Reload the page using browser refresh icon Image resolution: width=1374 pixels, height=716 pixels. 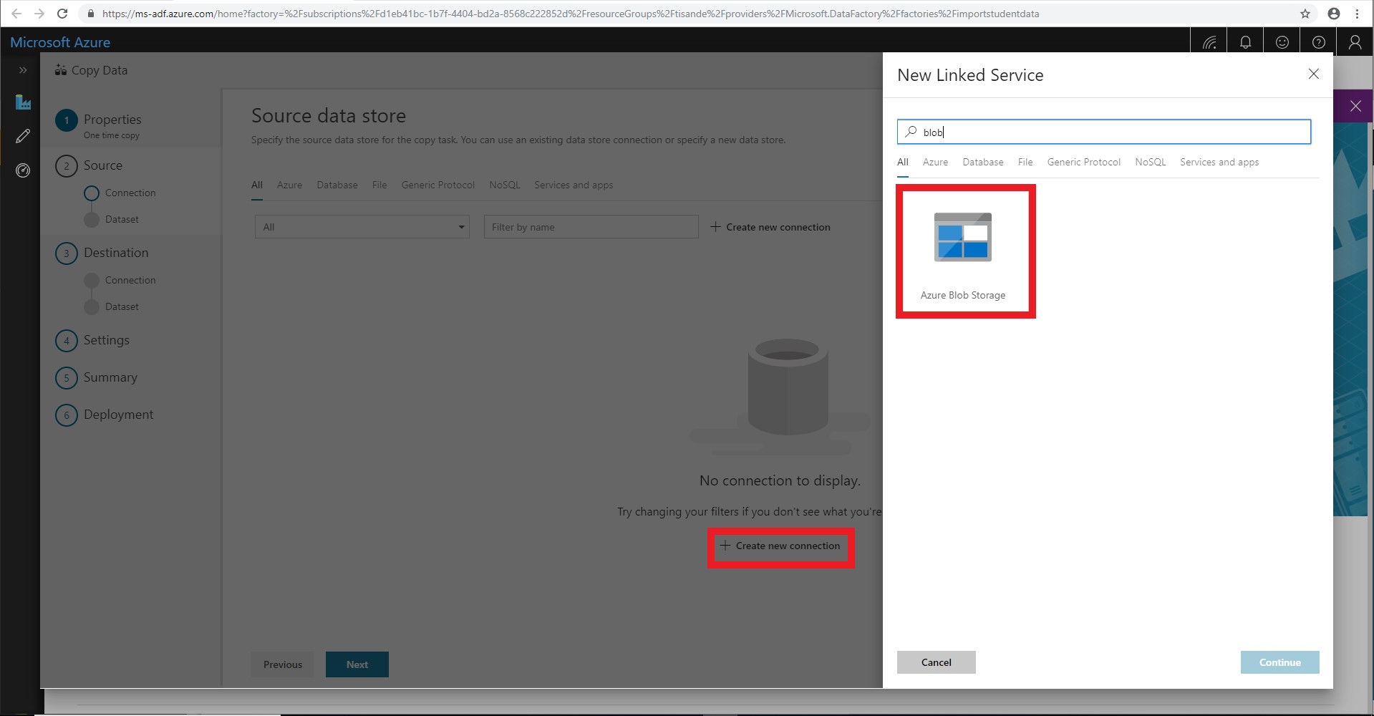[62, 14]
